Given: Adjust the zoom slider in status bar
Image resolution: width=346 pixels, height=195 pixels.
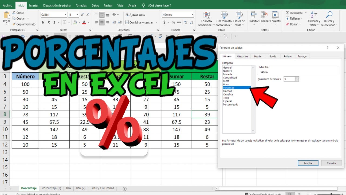Looking at the screenshot, I should coord(331,194).
